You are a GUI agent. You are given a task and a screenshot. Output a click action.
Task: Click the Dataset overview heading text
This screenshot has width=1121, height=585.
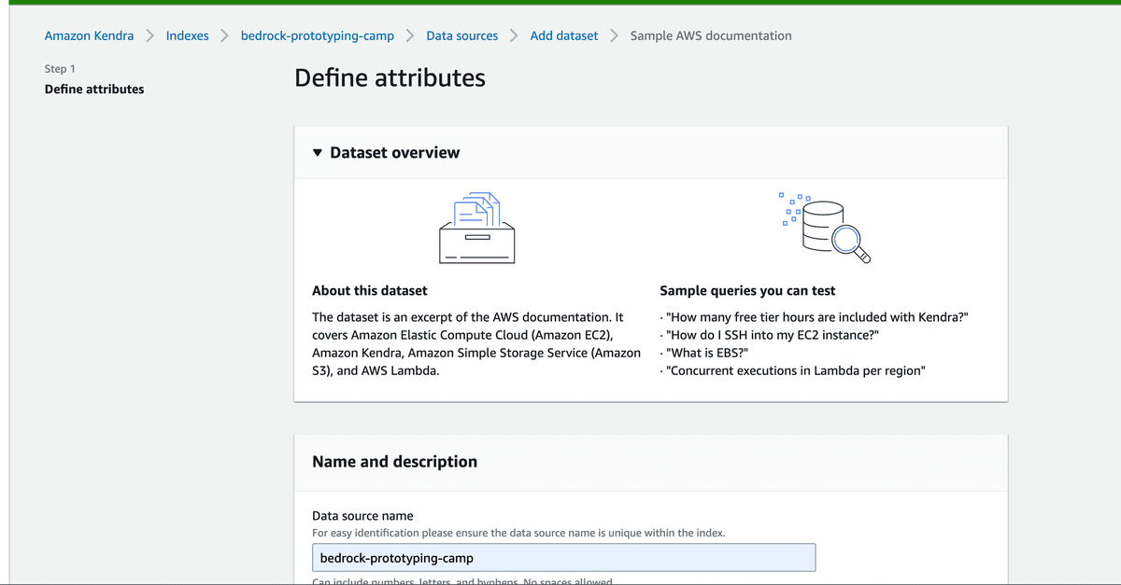pyautogui.click(x=394, y=153)
